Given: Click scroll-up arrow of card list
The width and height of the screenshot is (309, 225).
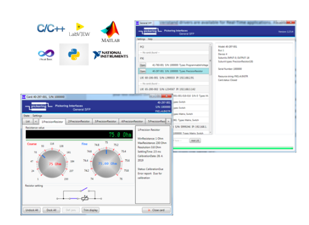Looking at the screenshot, I should tap(210, 45).
